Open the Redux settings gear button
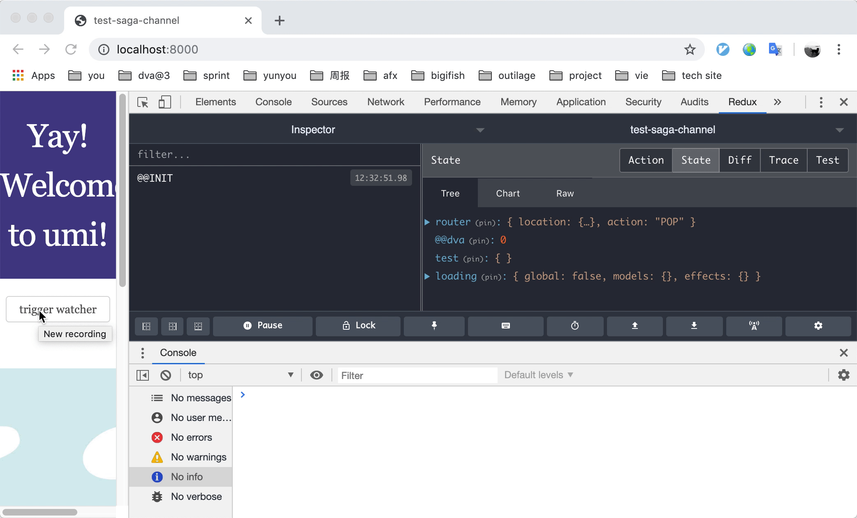This screenshot has width=857, height=518. [x=818, y=326]
